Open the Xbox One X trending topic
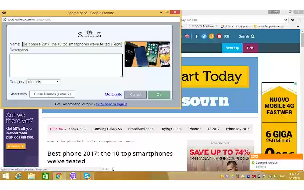This screenshot has width=304, height=190. point(77,129)
